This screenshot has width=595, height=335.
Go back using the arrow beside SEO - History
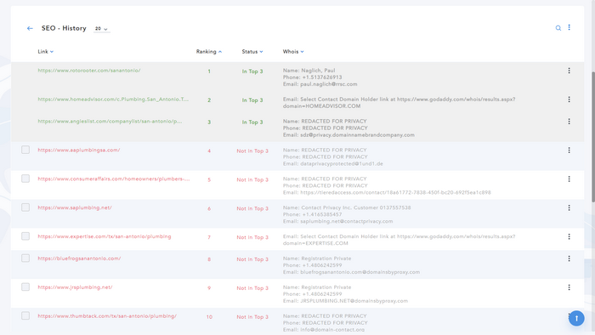30,28
